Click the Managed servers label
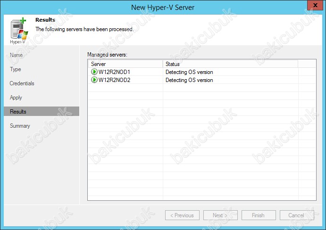Image resolution: width=326 pixels, height=230 pixels. [x=107, y=55]
